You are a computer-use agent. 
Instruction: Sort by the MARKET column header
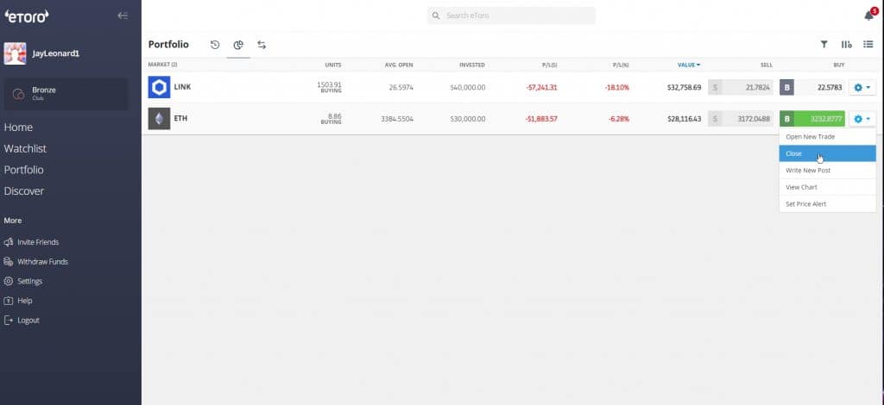(162, 65)
